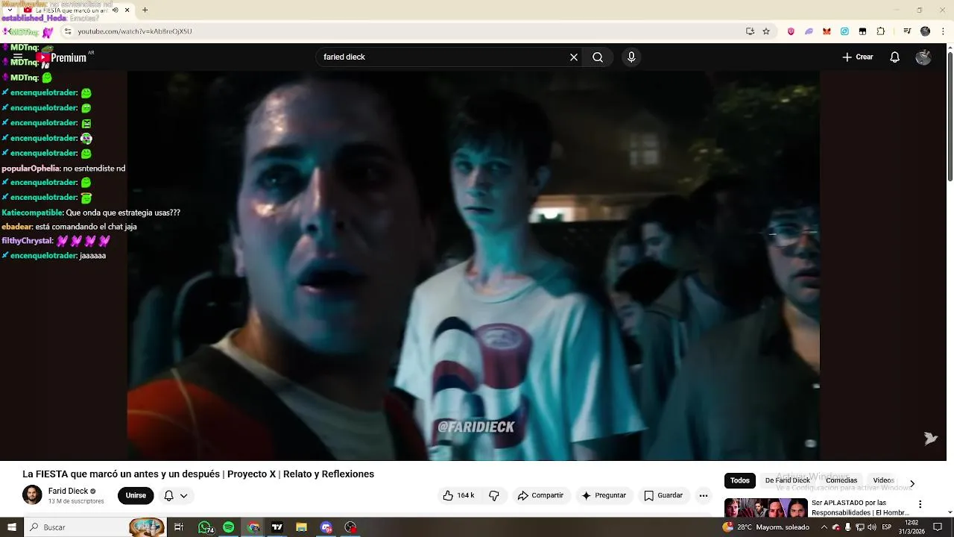Mute the tab's audio speaker icon

pyautogui.click(x=115, y=10)
